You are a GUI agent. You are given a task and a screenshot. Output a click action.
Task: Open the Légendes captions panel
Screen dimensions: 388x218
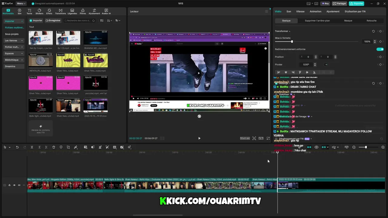[72, 12]
